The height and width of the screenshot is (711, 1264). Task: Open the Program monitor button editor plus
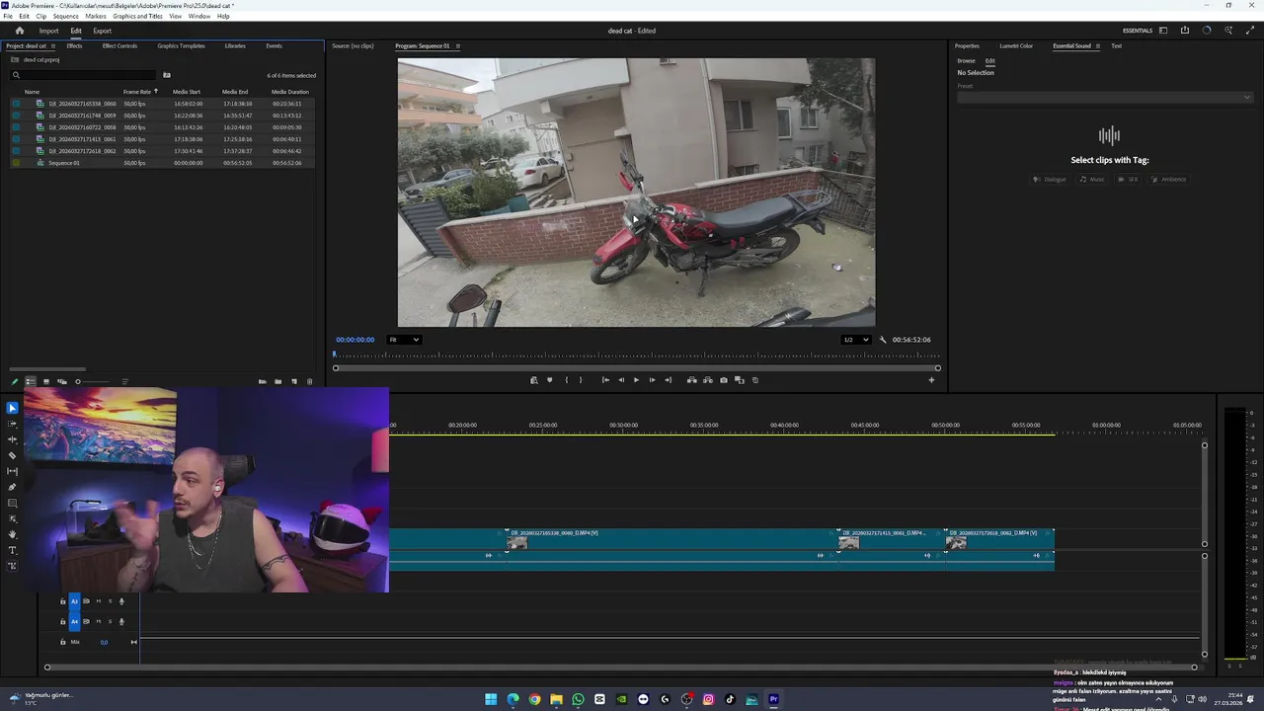[x=931, y=380]
